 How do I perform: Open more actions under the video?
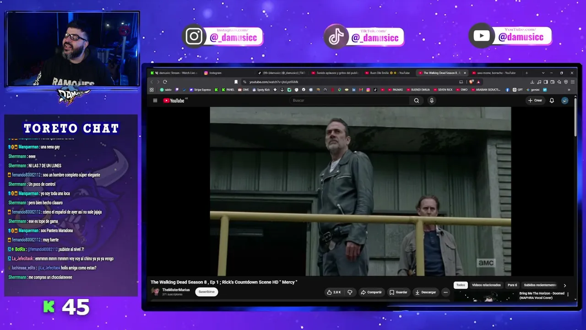(x=445, y=292)
